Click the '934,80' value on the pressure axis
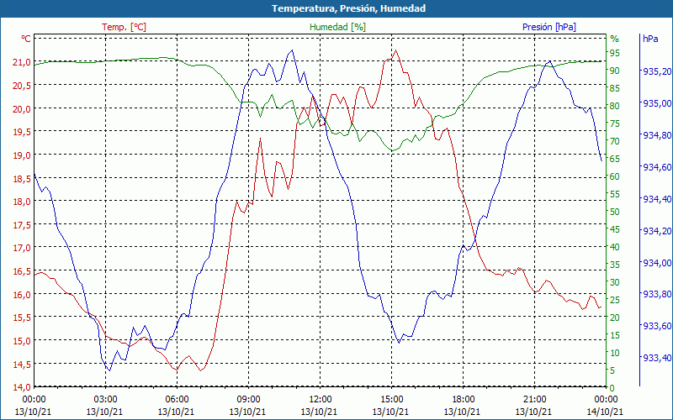The image size is (673, 420). click(x=657, y=135)
